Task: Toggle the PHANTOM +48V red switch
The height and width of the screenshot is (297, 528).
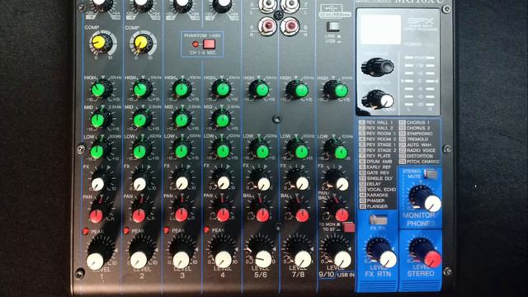Action: [209, 44]
